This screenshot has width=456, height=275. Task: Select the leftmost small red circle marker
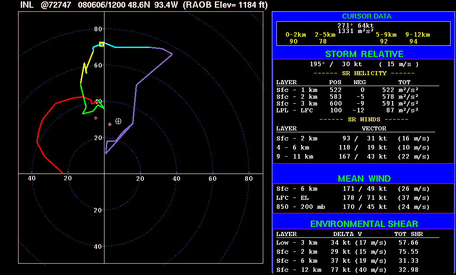95,118
